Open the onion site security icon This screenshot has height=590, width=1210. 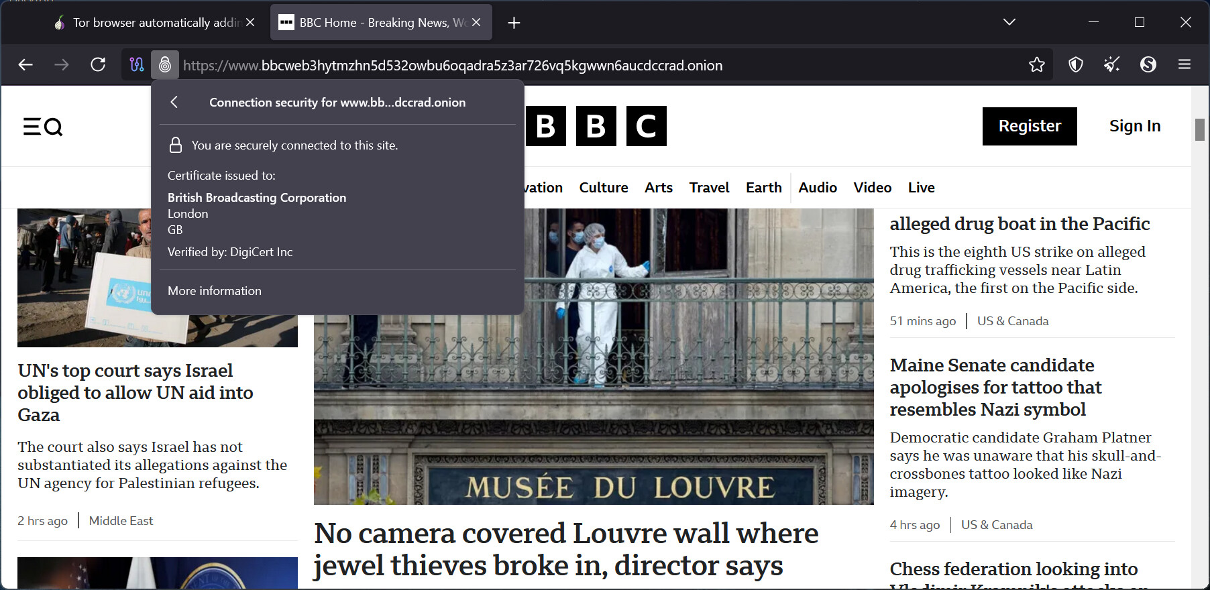(x=165, y=64)
